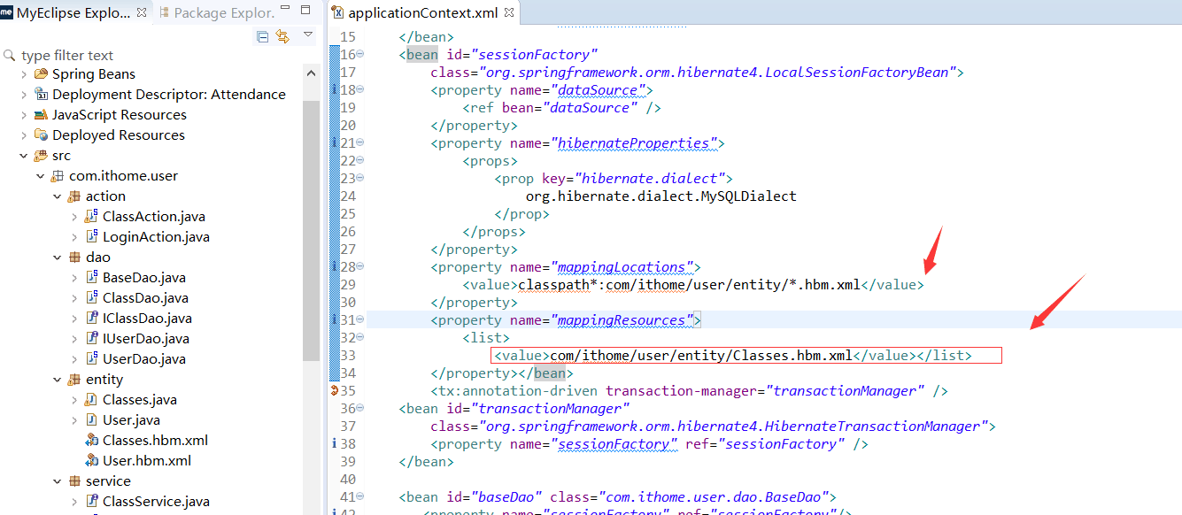Click the ClassAction.java file icon
1182x515 pixels.
click(x=91, y=217)
